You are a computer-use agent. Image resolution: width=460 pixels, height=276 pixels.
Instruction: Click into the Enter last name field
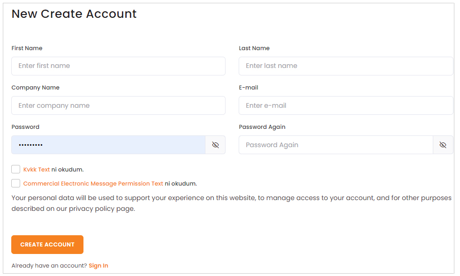346,66
